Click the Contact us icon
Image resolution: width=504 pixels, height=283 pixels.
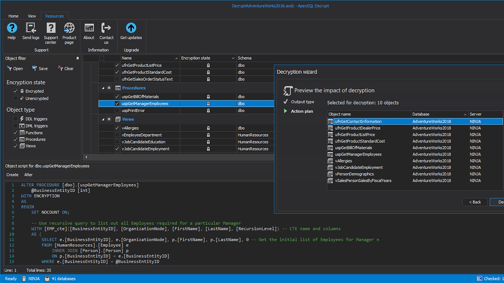pos(106,28)
